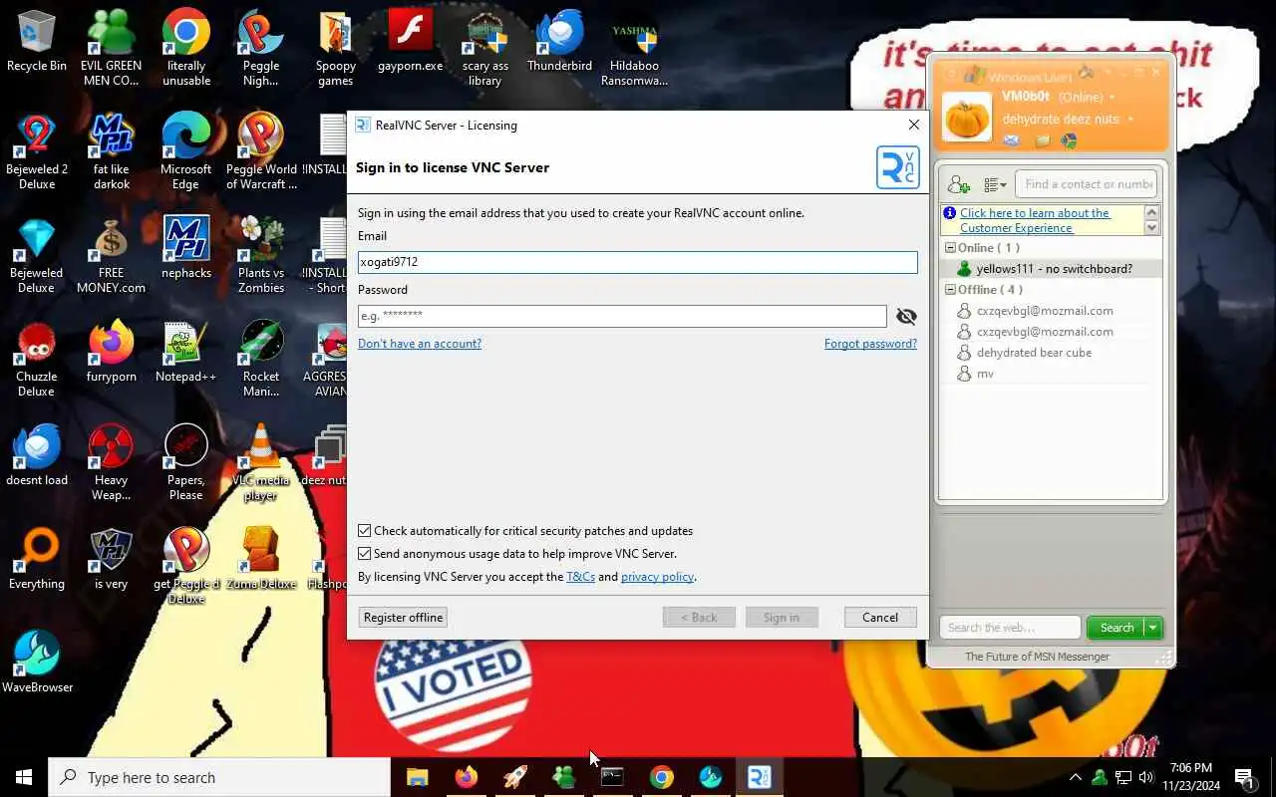Open the notification center icon
This screenshot has width=1276, height=797.
[x=1244, y=777]
